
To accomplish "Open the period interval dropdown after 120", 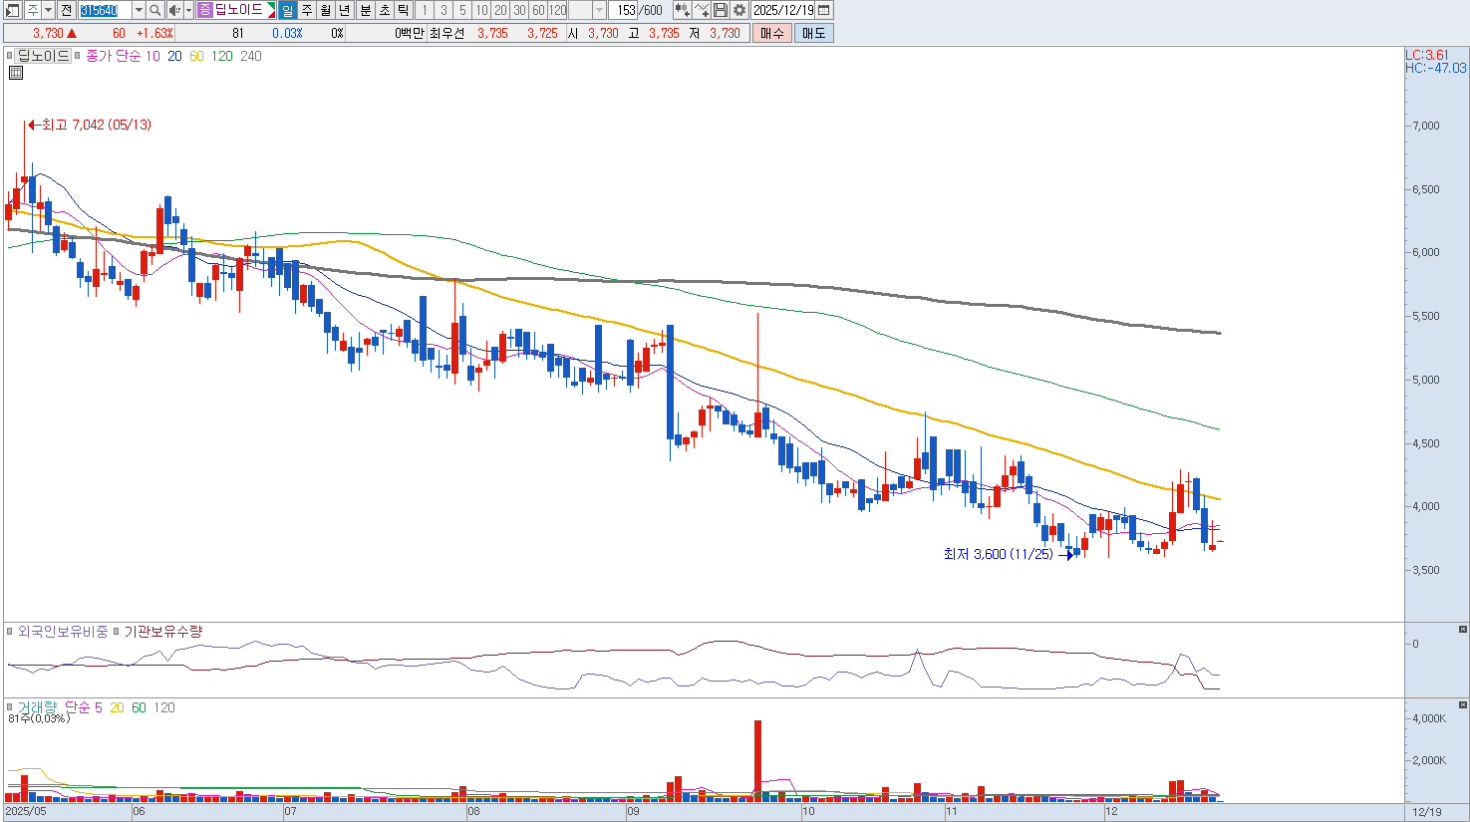I will [599, 10].
